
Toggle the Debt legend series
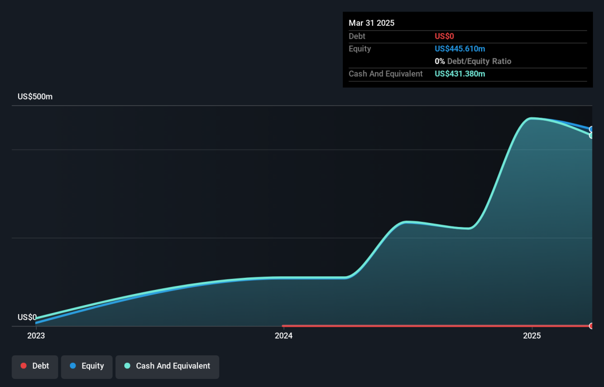(35, 366)
